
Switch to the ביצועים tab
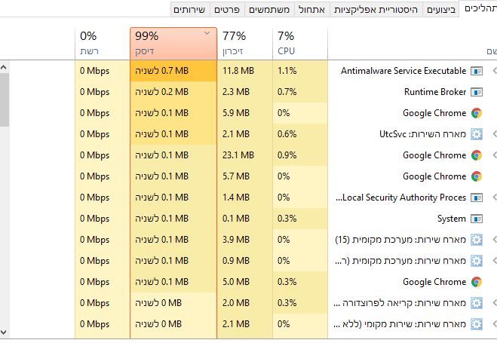(441, 10)
